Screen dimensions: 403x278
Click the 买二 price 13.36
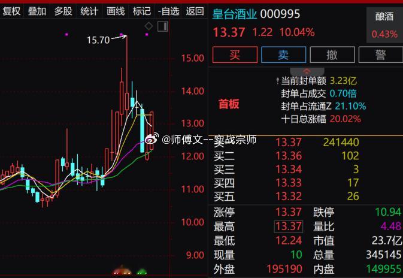[289, 156]
